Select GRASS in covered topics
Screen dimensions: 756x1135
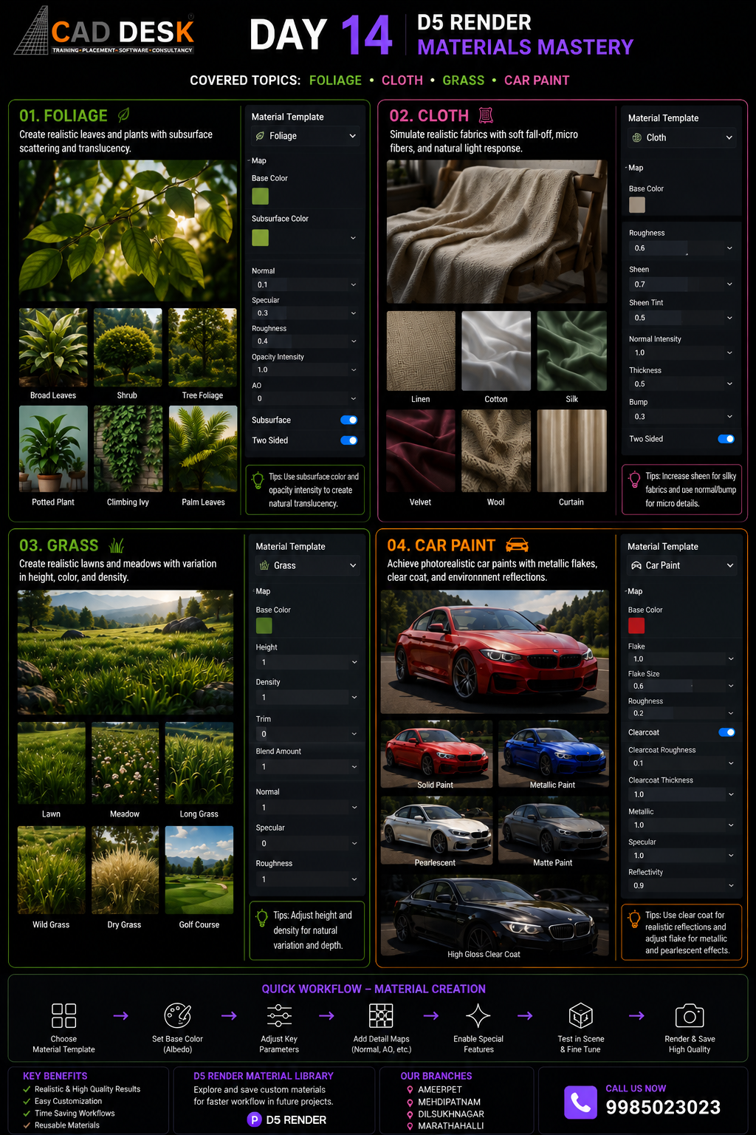click(x=464, y=80)
